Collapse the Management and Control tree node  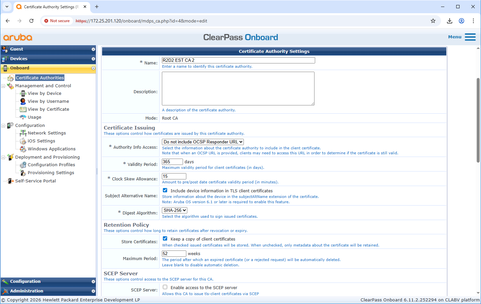point(3,86)
